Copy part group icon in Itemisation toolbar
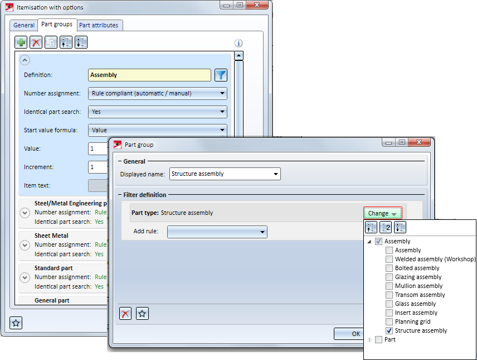Image resolution: width=477 pixels, height=360 pixels. [51, 42]
